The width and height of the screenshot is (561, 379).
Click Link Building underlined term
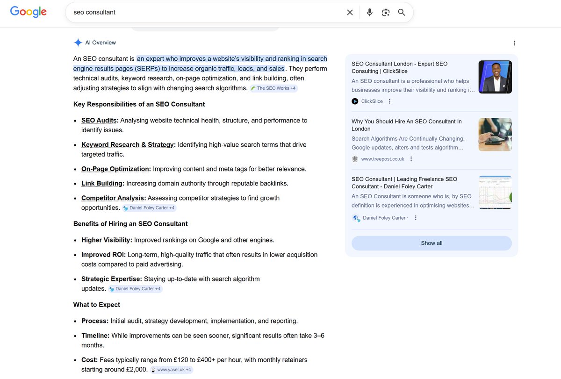103,184
